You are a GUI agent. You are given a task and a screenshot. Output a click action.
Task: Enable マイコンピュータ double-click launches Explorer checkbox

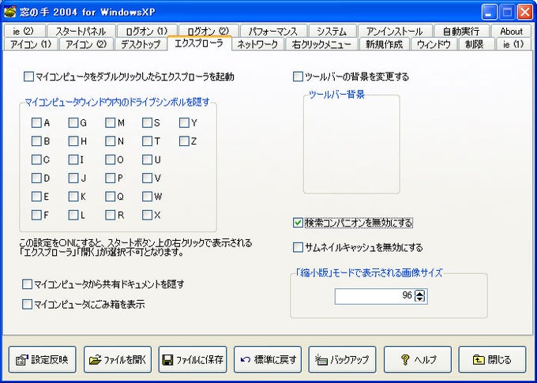[x=28, y=77]
